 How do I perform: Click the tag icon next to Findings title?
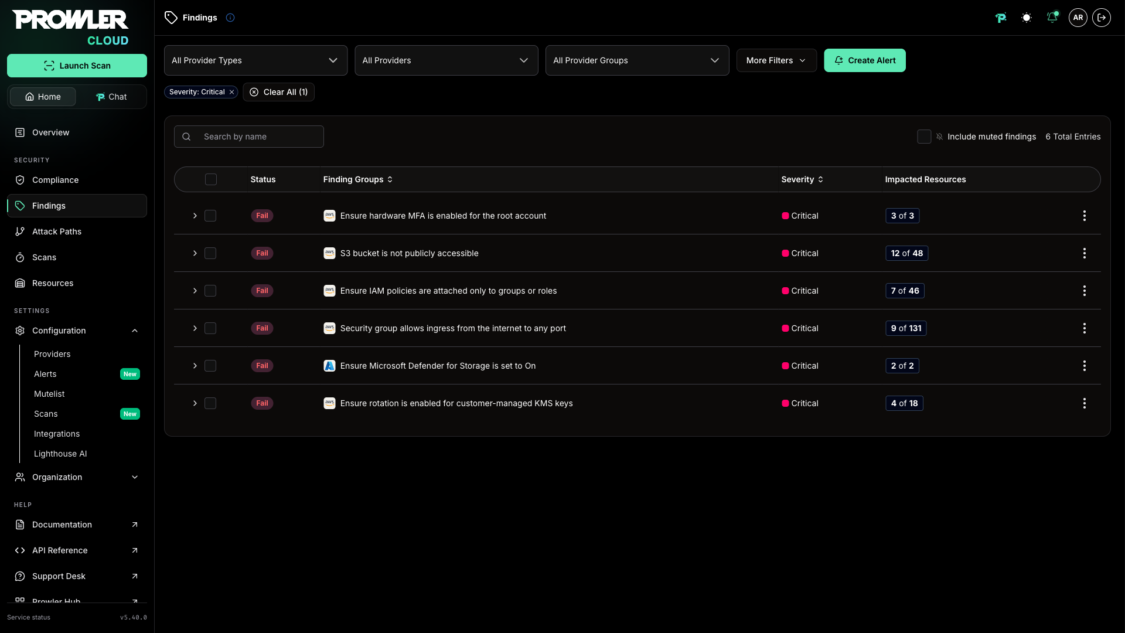coord(171,18)
